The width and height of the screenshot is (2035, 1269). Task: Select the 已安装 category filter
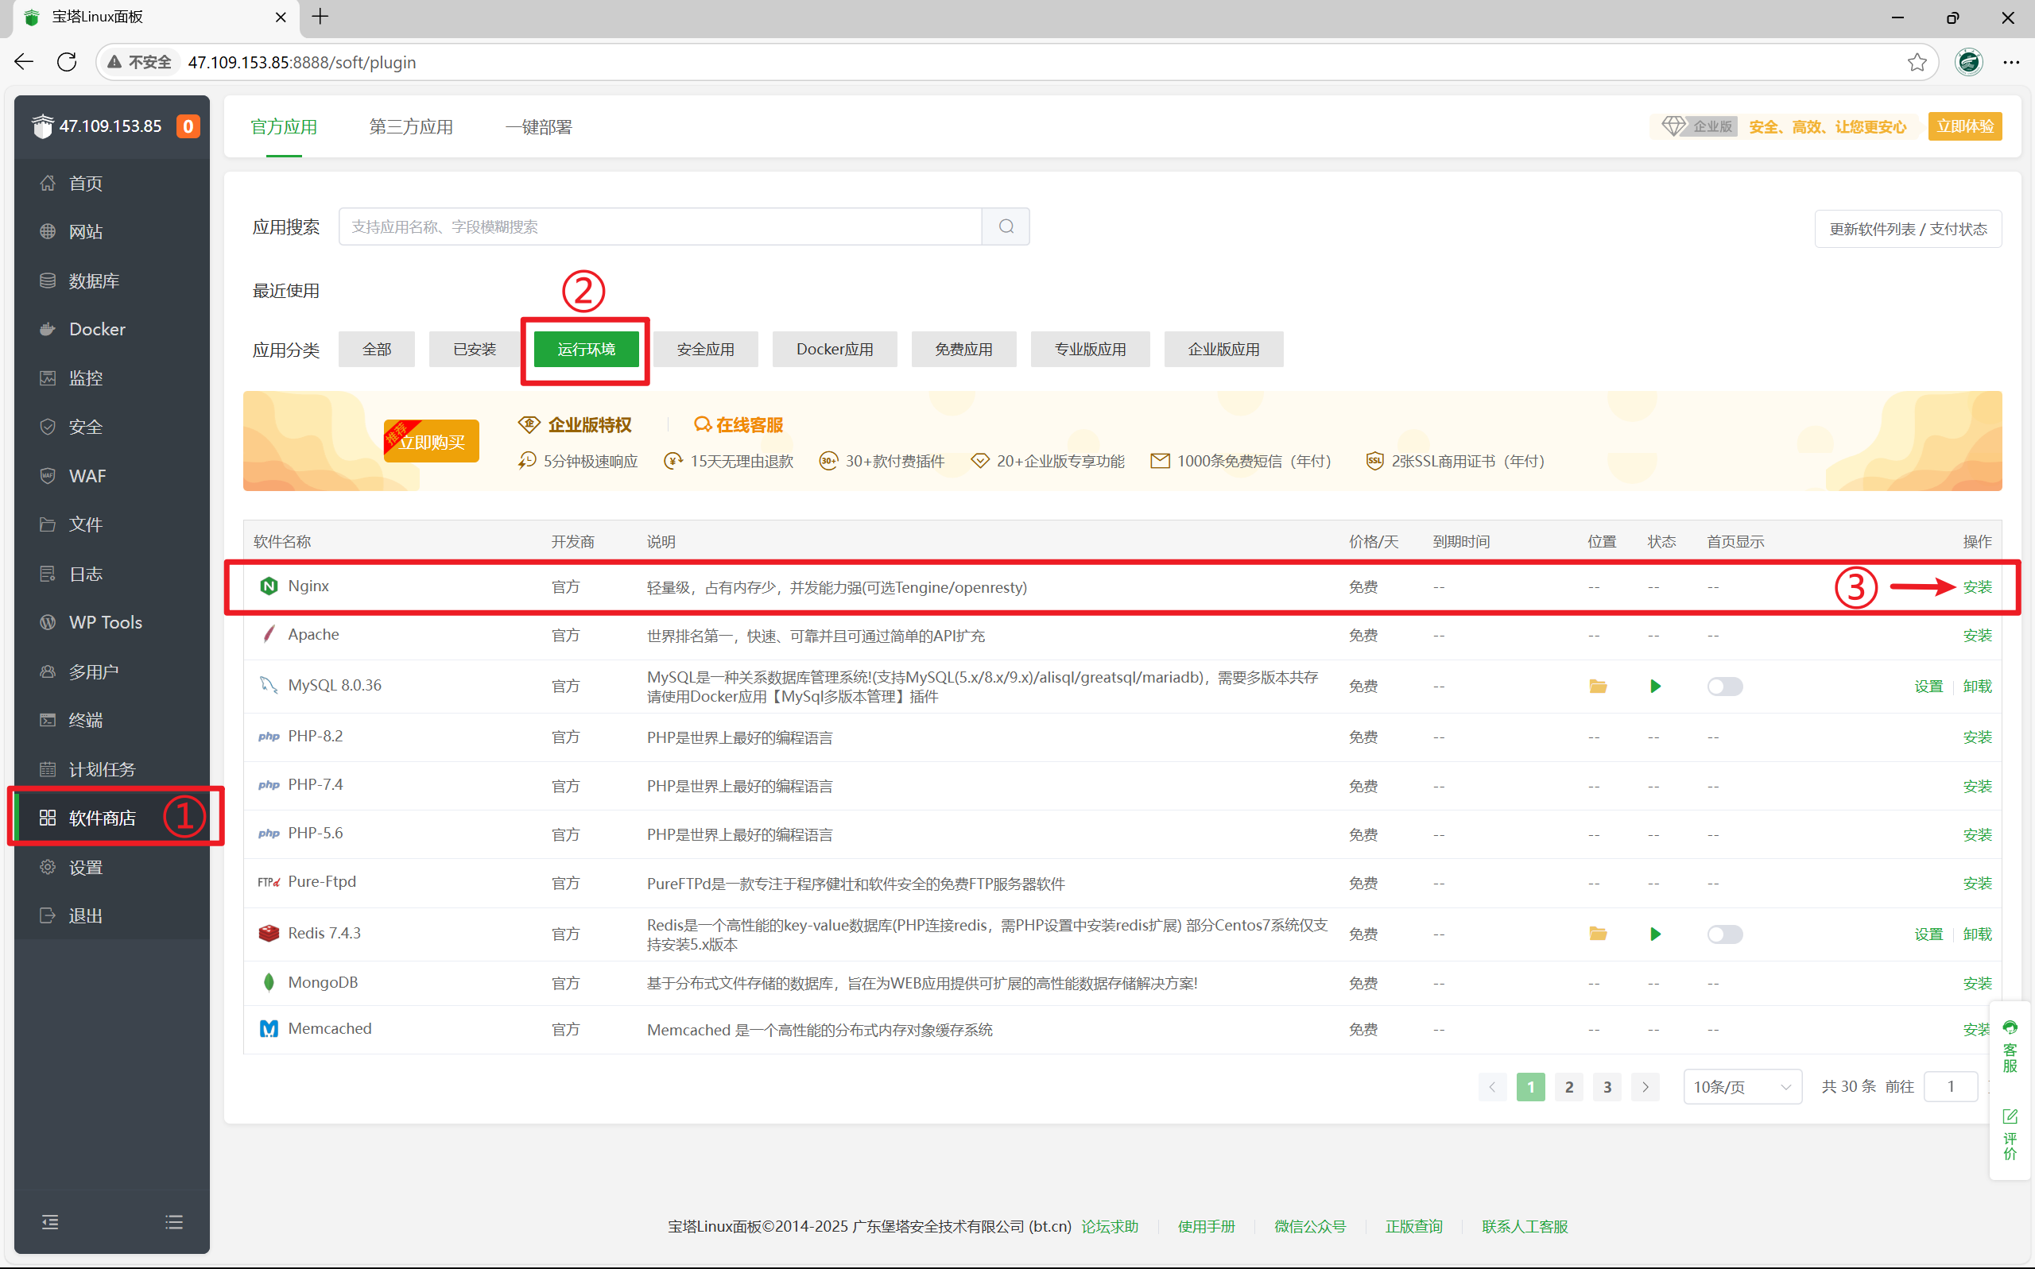pyautogui.click(x=475, y=349)
